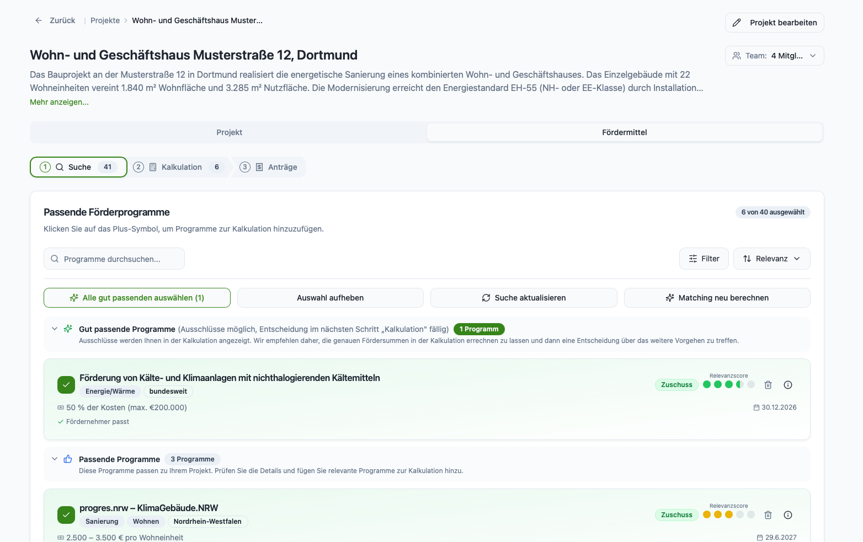
Task: Click the Sanierung tag
Action: pyautogui.click(x=102, y=522)
